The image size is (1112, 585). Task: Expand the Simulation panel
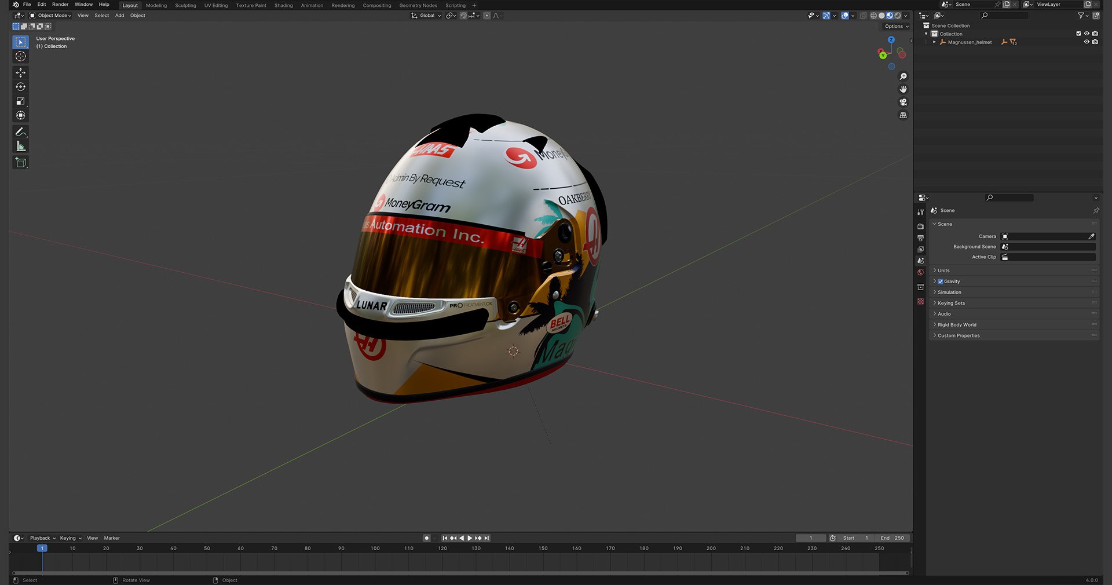[1014, 292]
